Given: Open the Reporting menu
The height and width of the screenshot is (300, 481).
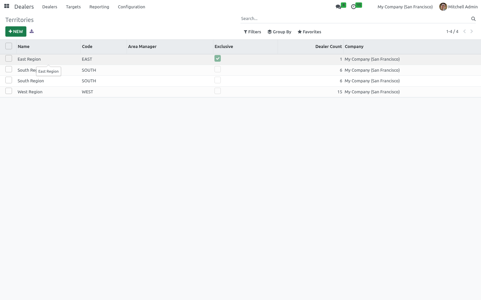Looking at the screenshot, I should pos(99,7).
